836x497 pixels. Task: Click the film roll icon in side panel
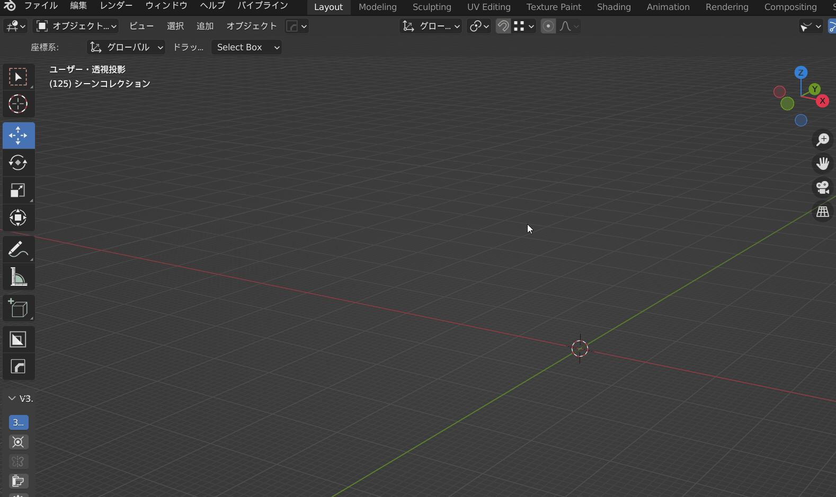(x=18, y=481)
